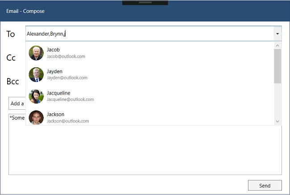Click inside the message body area

pyautogui.click(x=145, y=152)
